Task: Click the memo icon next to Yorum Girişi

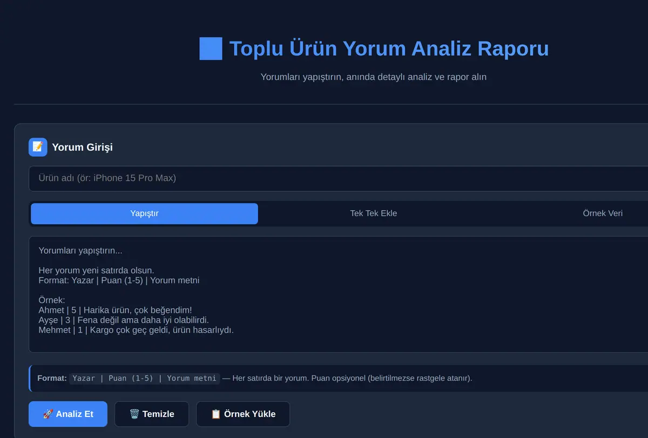Action: tap(38, 147)
